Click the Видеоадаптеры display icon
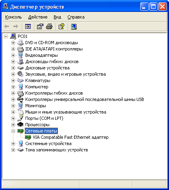 (x=20, y=55)
